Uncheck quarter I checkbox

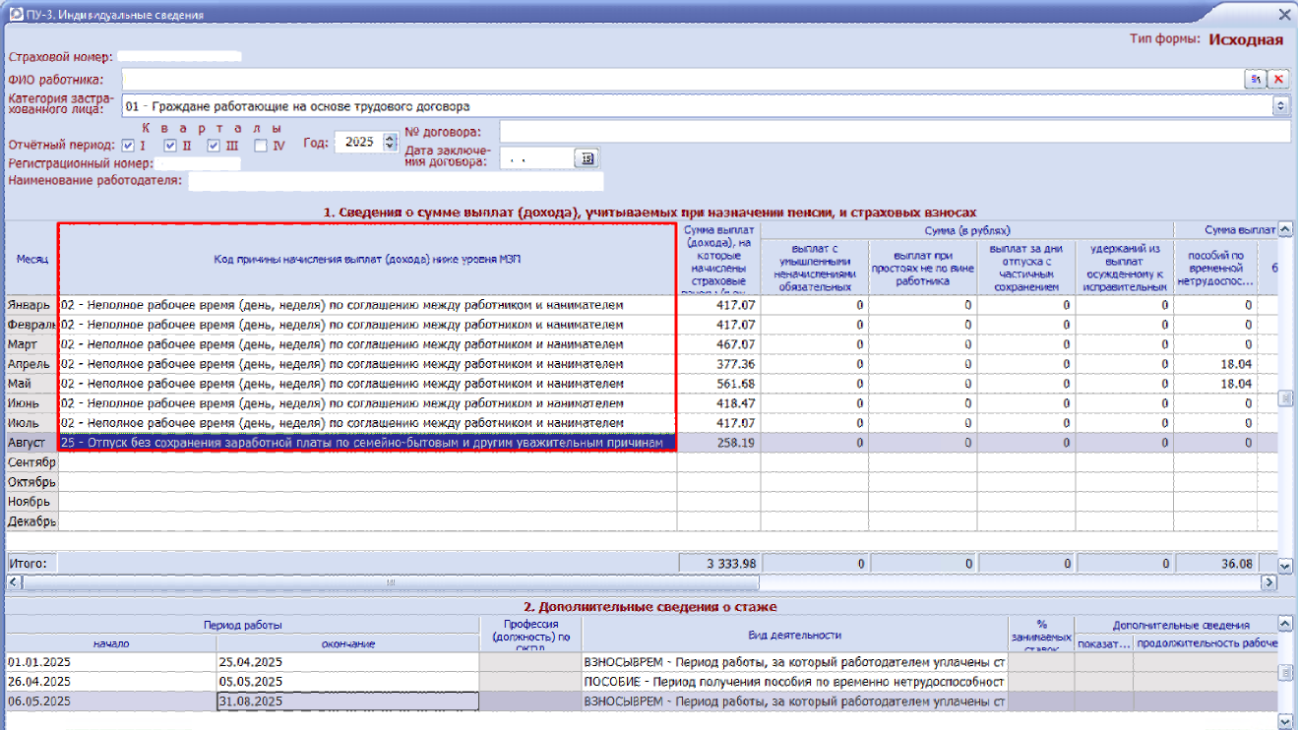click(x=128, y=146)
